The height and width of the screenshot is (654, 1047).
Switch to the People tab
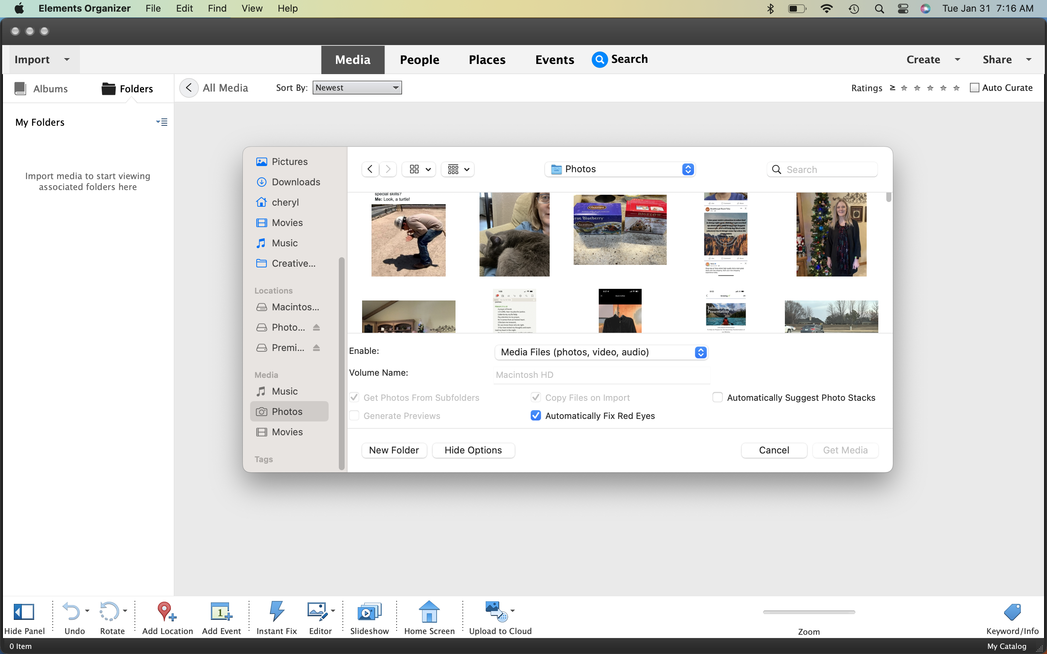(x=419, y=60)
